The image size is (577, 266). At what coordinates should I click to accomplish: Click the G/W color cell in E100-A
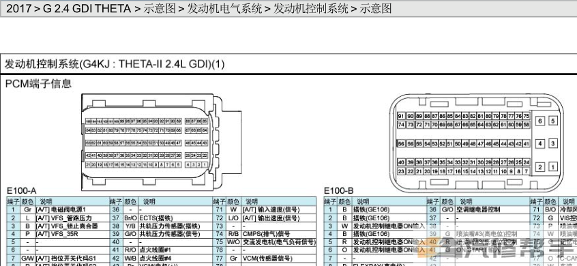coord(27,258)
